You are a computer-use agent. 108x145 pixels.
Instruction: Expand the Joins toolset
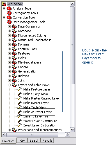[9, 80]
